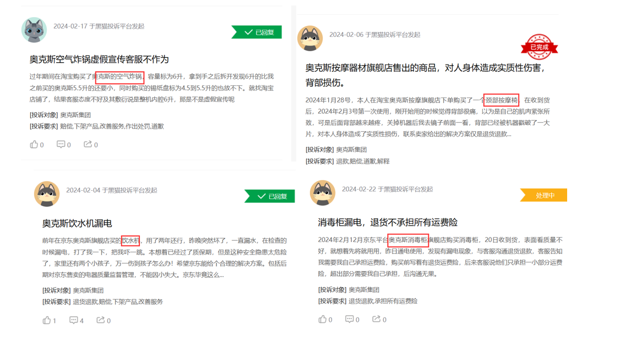Click the date 2024-02-04 于黑猫投诉平台发起

tap(112, 190)
